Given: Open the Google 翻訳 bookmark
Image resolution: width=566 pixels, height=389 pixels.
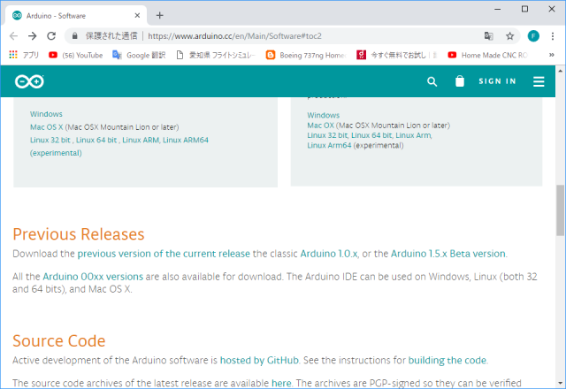Looking at the screenshot, I should (139, 55).
